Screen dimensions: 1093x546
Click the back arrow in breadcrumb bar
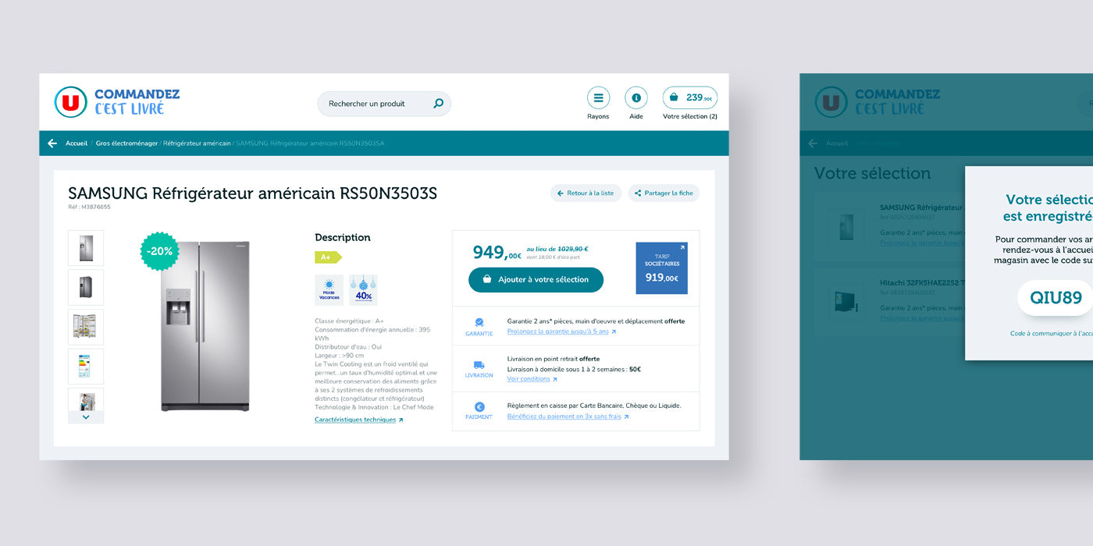click(x=52, y=144)
